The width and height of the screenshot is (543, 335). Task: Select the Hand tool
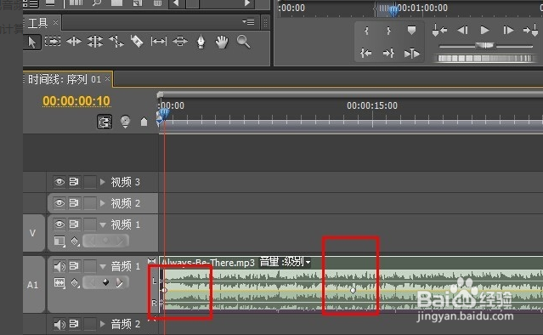[x=222, y=42]
